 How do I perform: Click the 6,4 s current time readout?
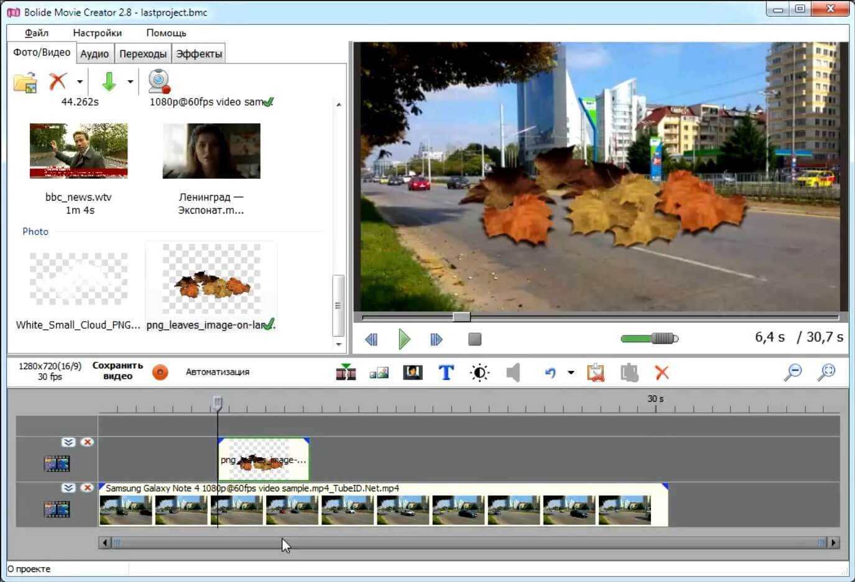pos(770,337)
